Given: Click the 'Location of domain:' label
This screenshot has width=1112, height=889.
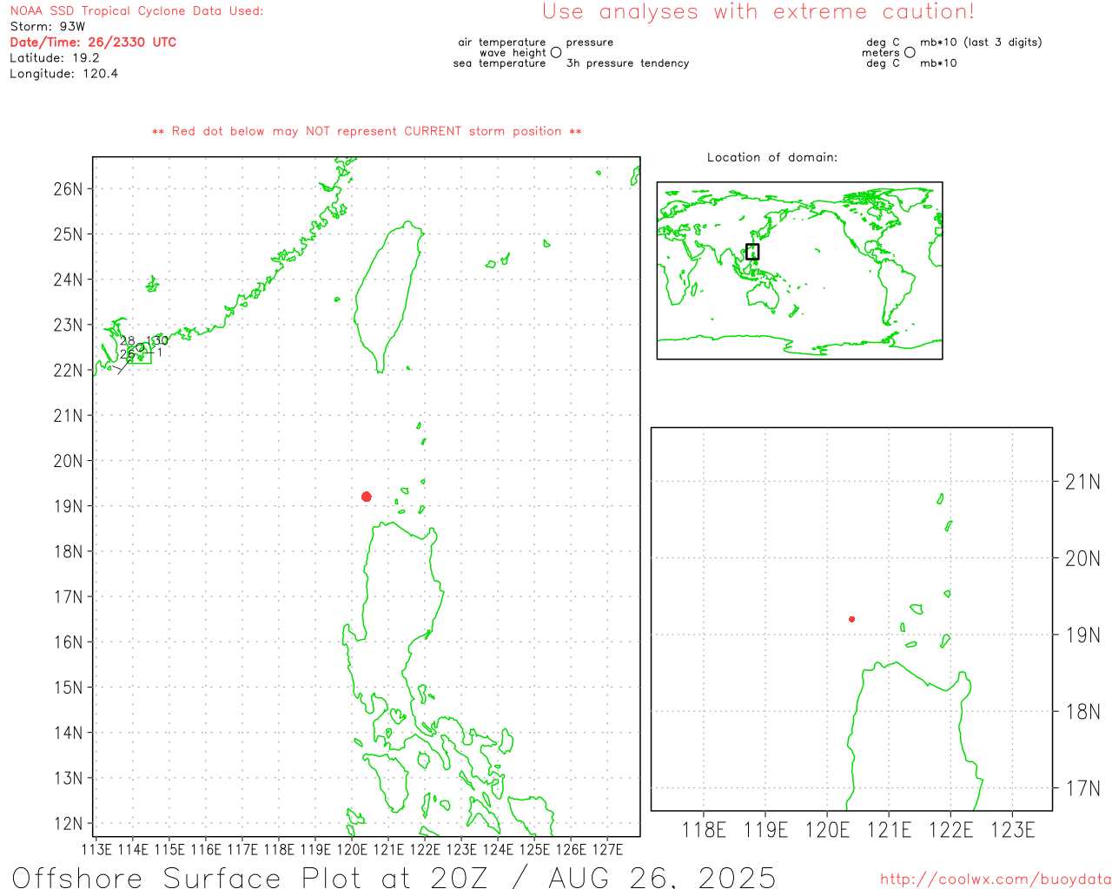Looking at the screenshot, I should pos(772,157).
